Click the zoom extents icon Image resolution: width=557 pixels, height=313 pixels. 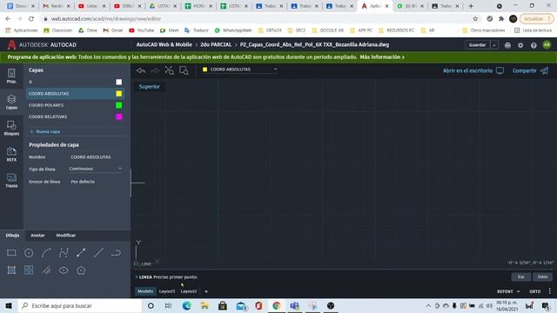pyautogui.click(x=169, y=70)
